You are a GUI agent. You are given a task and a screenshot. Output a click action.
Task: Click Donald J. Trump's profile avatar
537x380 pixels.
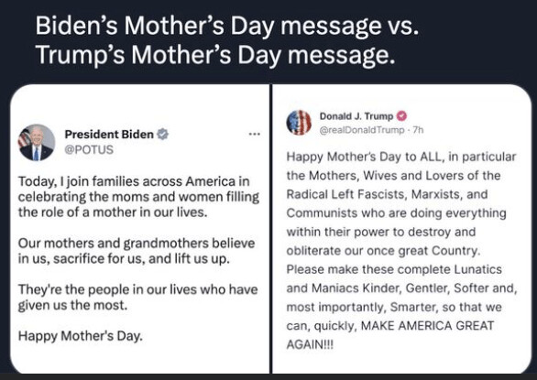[299, 123]
